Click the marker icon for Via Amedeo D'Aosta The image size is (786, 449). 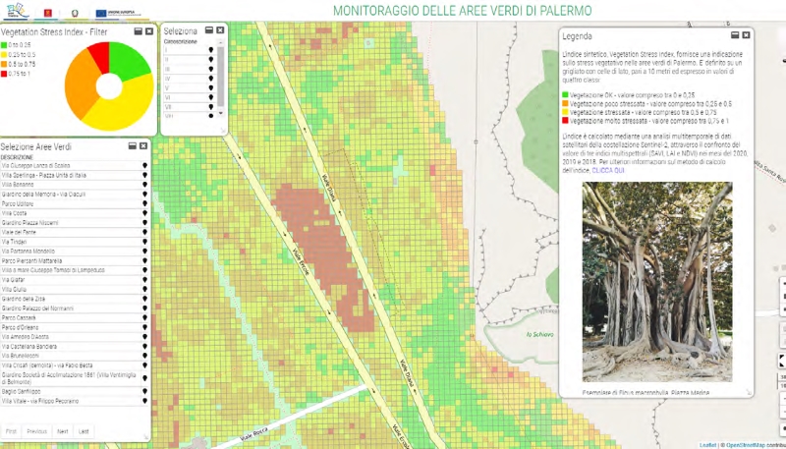[x=144, y=337]
